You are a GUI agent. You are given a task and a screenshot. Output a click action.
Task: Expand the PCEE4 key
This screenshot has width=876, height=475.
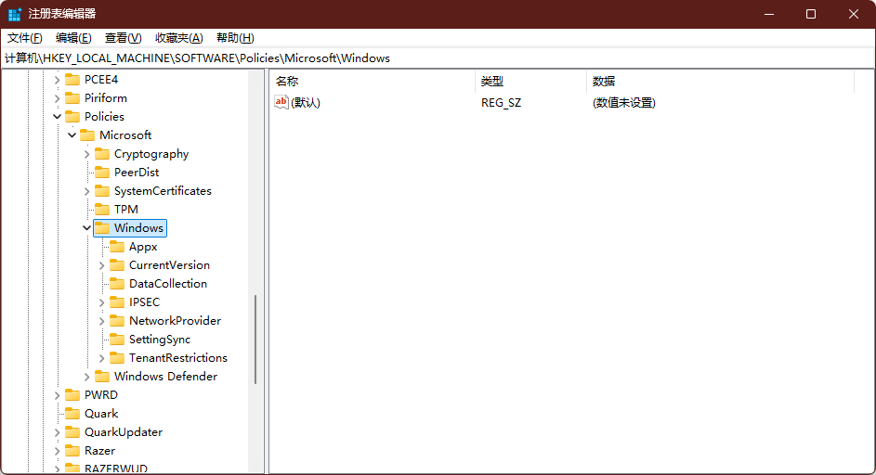(57, 80)
